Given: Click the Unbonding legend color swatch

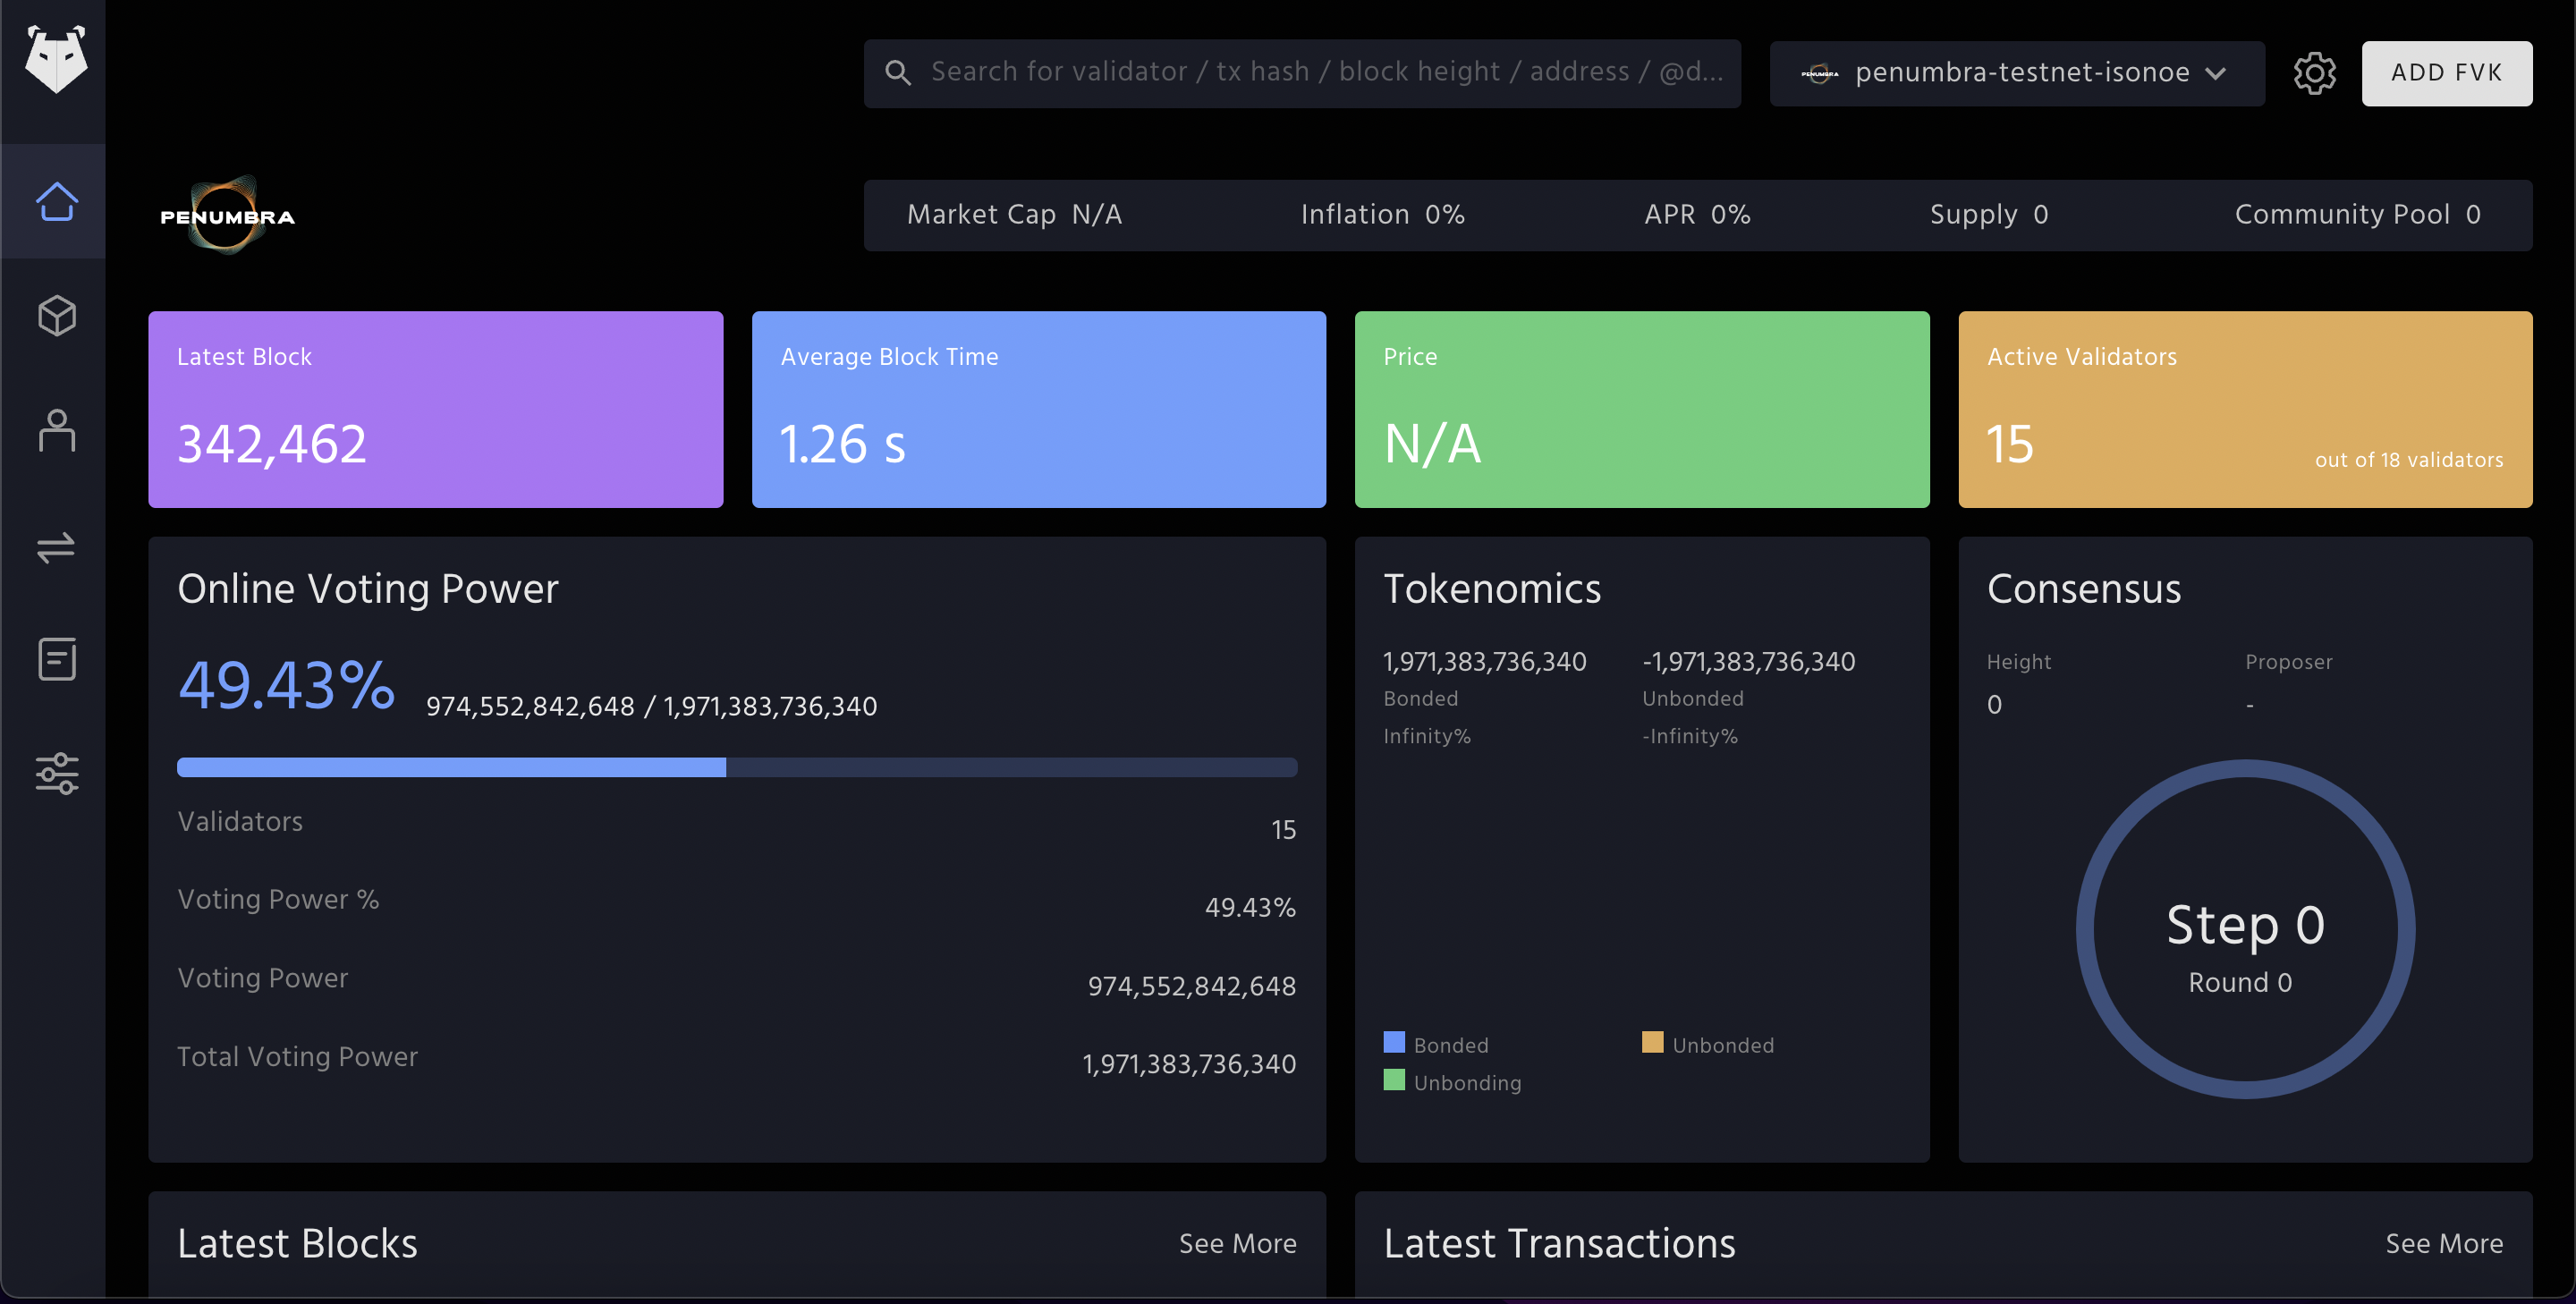Looking at the screenshot, I should pyautogui.click(x=1394, y=1080).
